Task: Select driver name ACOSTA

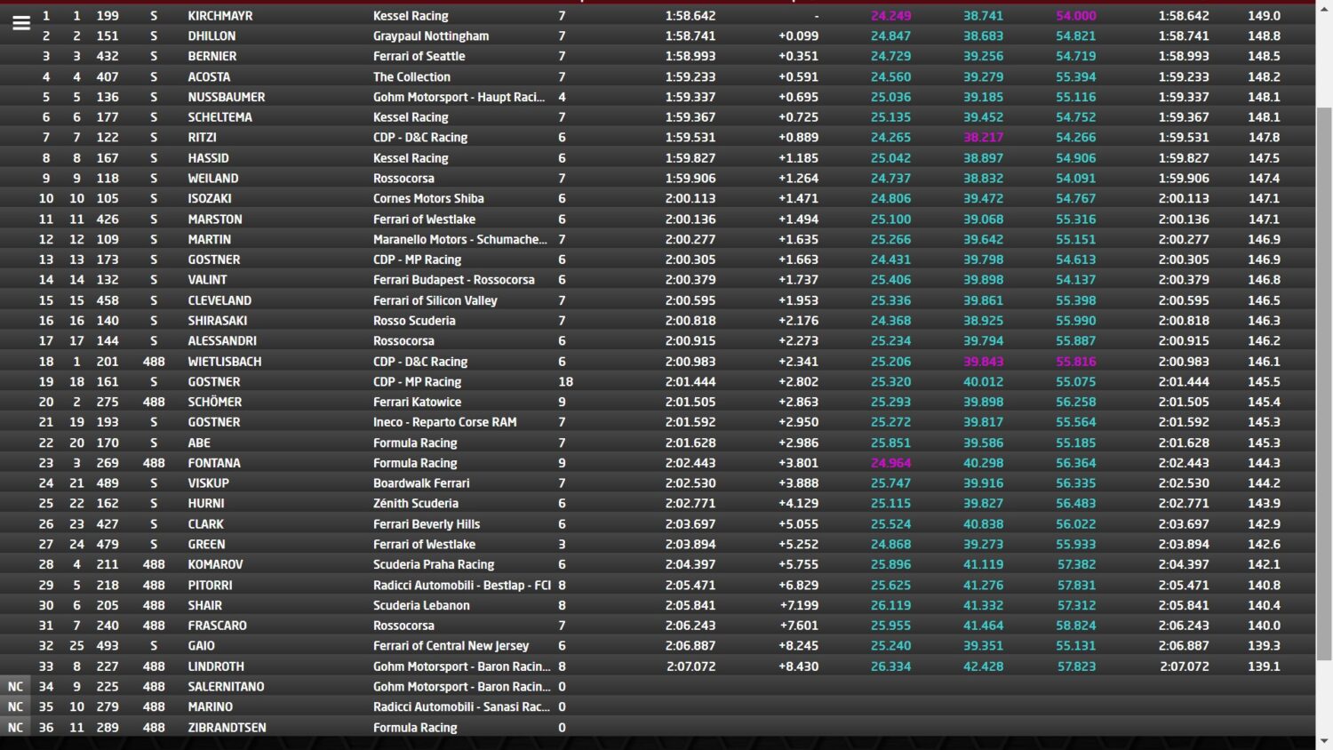Action: coord(209,77)
